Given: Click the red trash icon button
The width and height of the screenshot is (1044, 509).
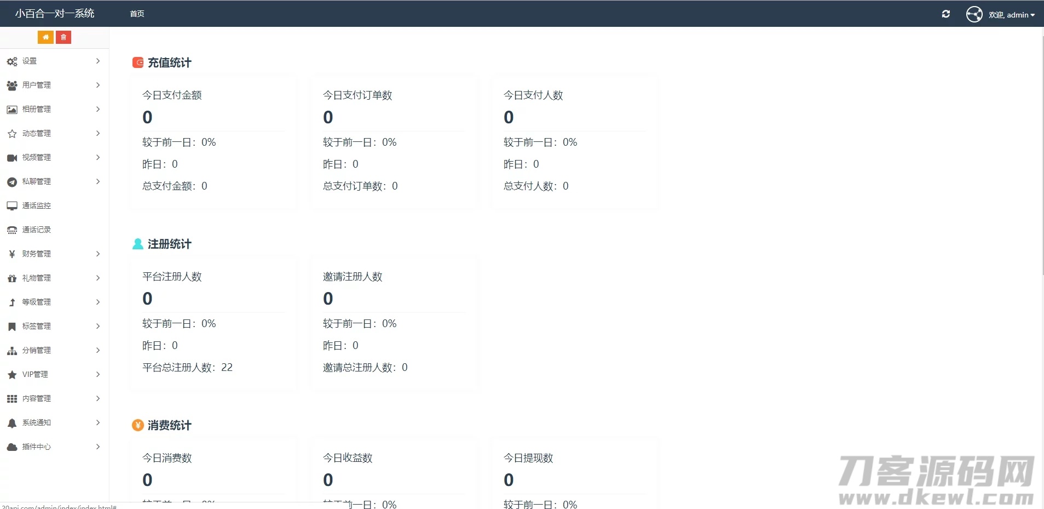Looking at the screenshot, I should [x=64, y=37].
